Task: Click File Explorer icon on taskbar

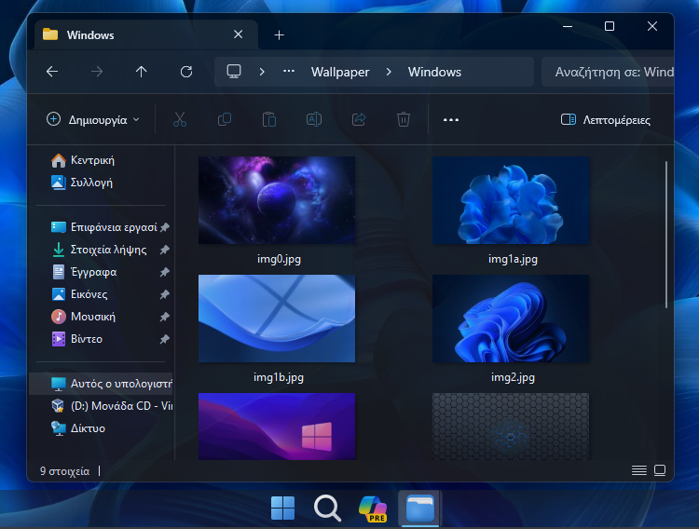Action: (420, 509)
